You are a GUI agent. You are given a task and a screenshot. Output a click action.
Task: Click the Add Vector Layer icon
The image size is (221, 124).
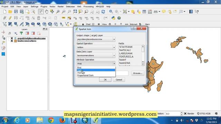click(4, 24)
